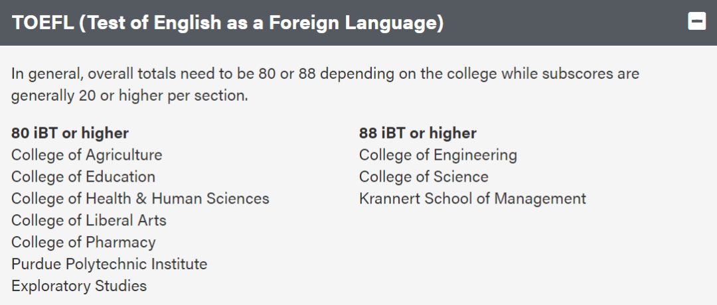Click Krannert School of Management text

tap(473, 199)
